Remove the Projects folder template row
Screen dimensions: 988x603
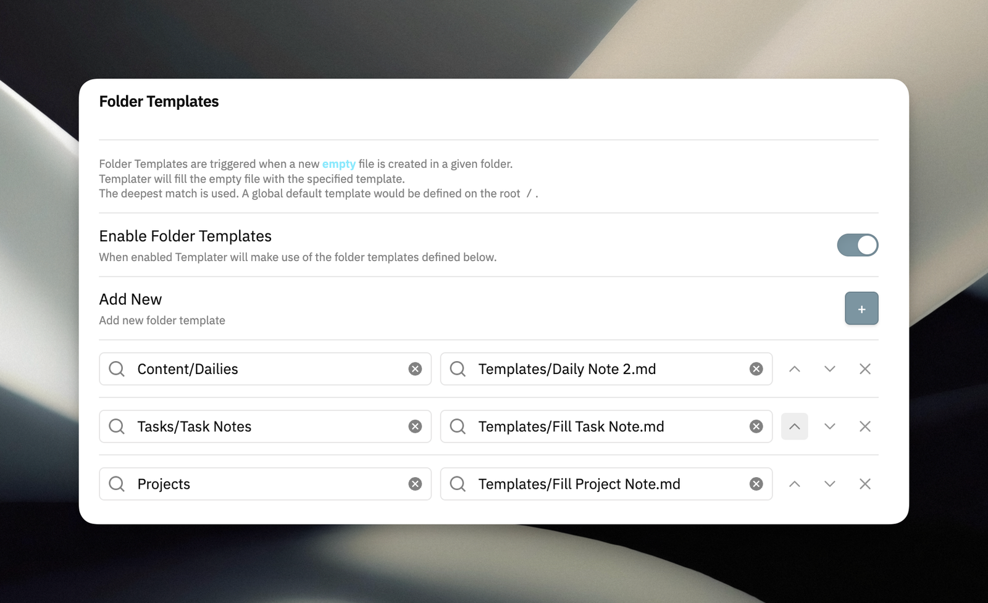point(865,484)
